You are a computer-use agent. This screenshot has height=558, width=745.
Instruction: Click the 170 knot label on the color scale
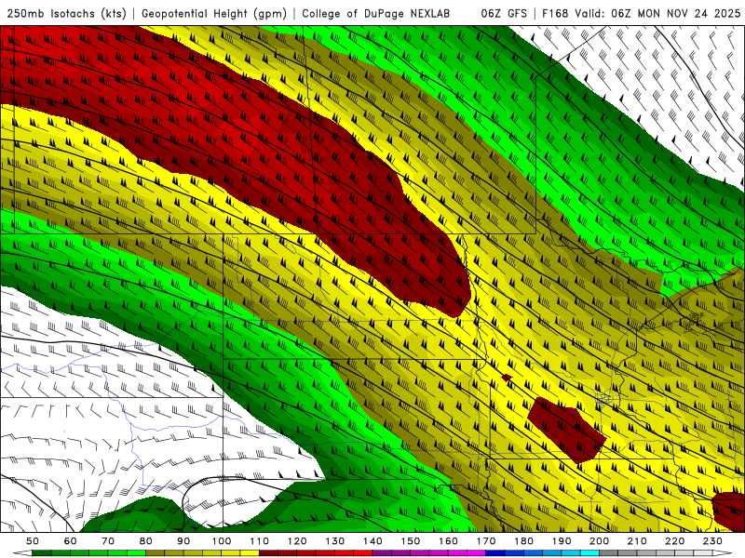coord(486,541)
